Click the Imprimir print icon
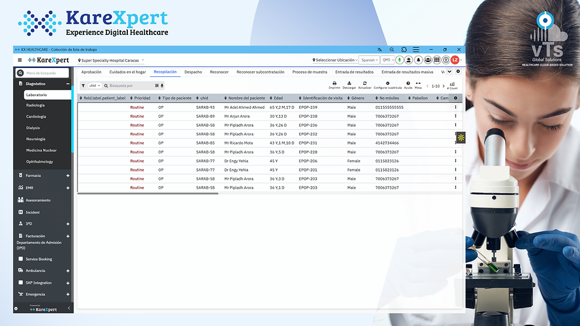580x326 pixels. [x=334, y=85]
